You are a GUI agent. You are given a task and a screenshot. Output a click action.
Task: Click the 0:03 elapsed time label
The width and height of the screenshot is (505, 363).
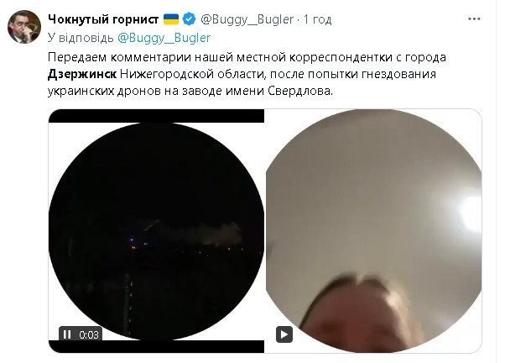89,335
